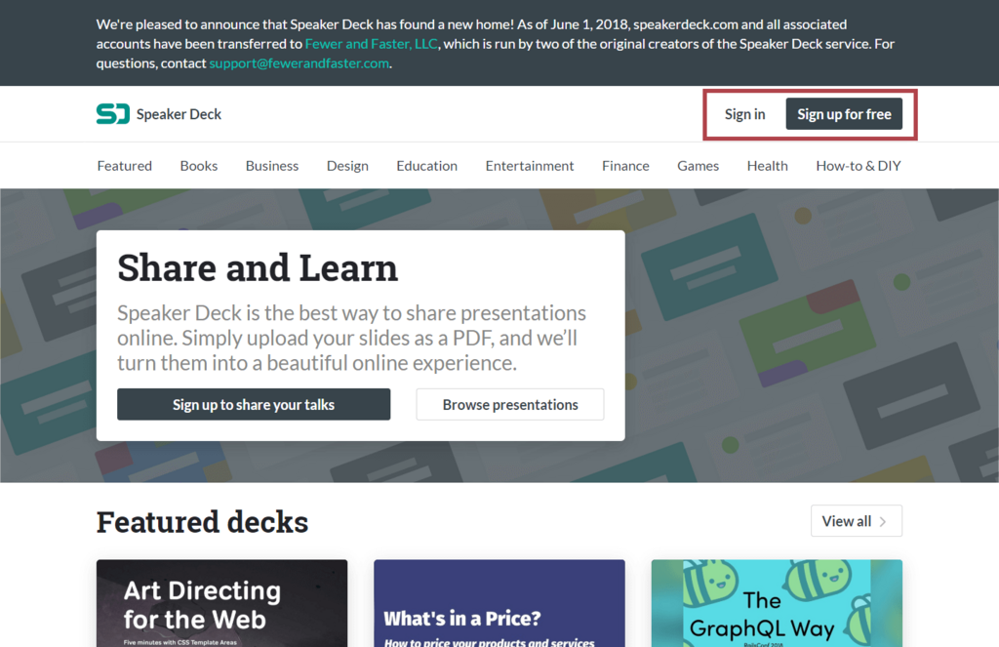Select the Business category

(x=272, y=166)
